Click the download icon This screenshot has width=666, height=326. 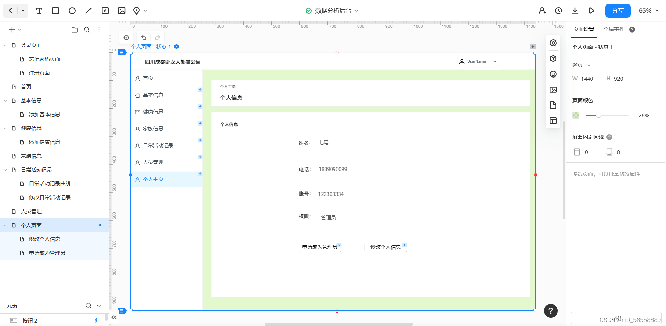(575, 11)
